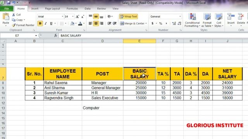The width and height of the screenshot is (248, 139).
Task: Open Format as Table gallery
Action: (x=207, y=20)
